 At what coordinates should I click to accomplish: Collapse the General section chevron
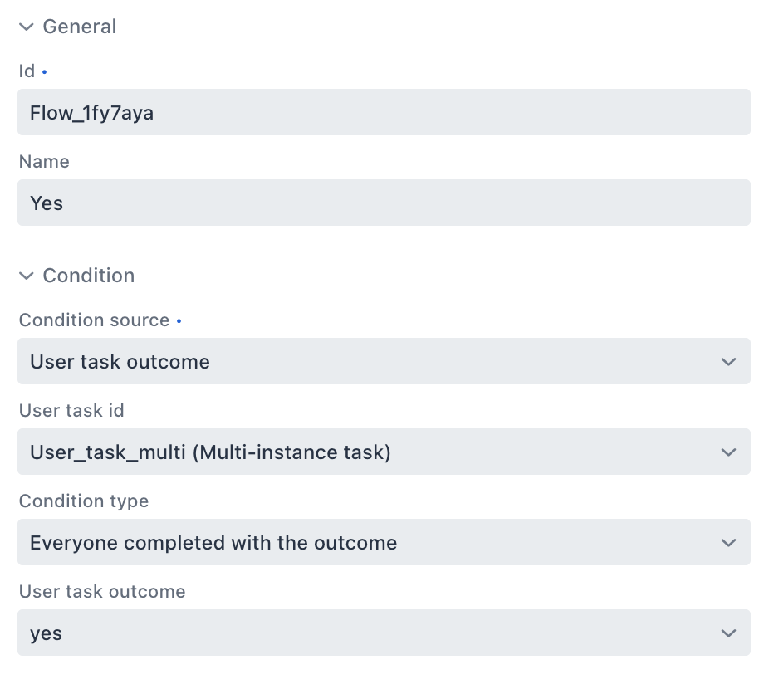27,27
